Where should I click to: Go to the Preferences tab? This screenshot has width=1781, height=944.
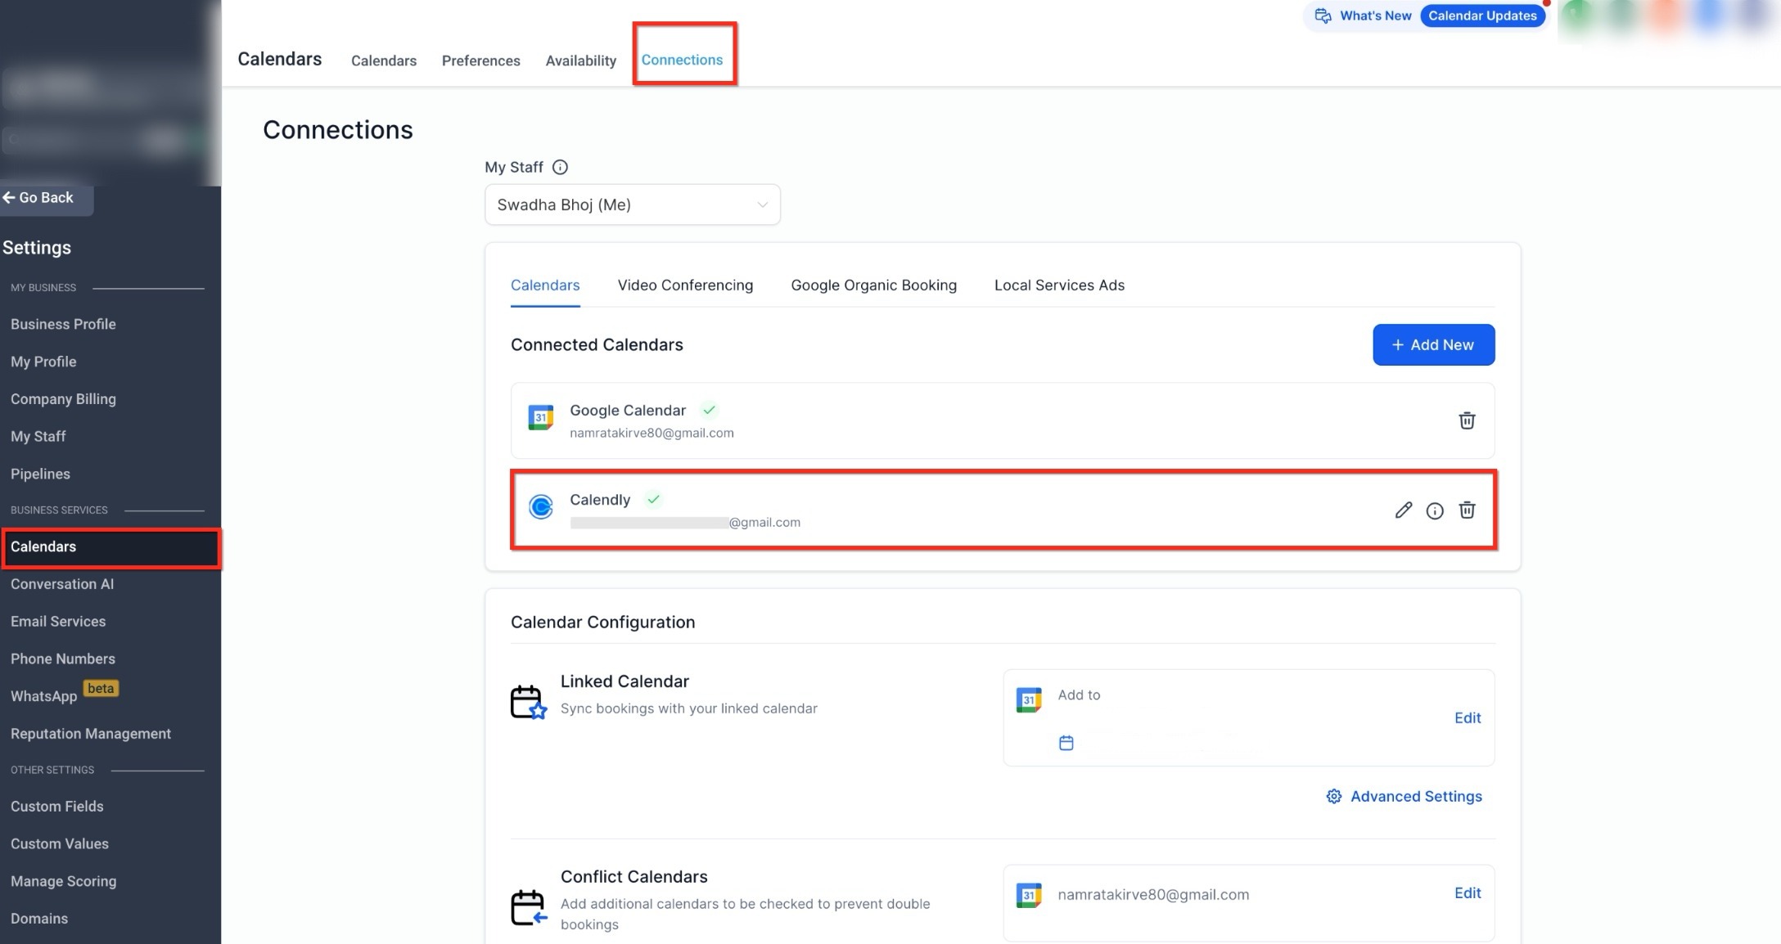(x=480, y=61)
